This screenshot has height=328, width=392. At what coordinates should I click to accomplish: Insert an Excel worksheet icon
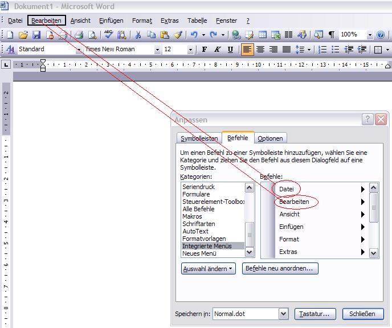click(x=276, y=35)
